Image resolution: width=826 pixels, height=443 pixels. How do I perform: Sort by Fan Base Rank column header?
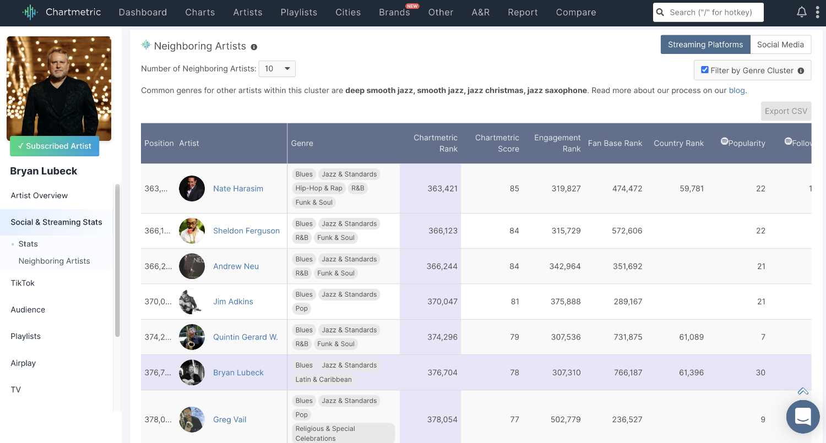coord(615,143)
